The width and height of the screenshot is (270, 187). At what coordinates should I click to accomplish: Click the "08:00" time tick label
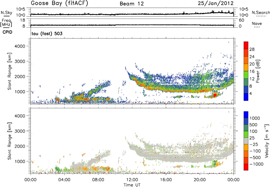[98, 180]
